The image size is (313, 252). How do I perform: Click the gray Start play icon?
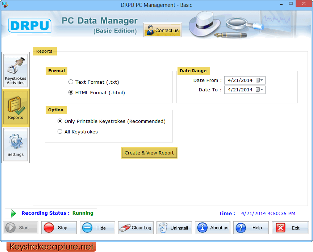(x=11, y=228)
